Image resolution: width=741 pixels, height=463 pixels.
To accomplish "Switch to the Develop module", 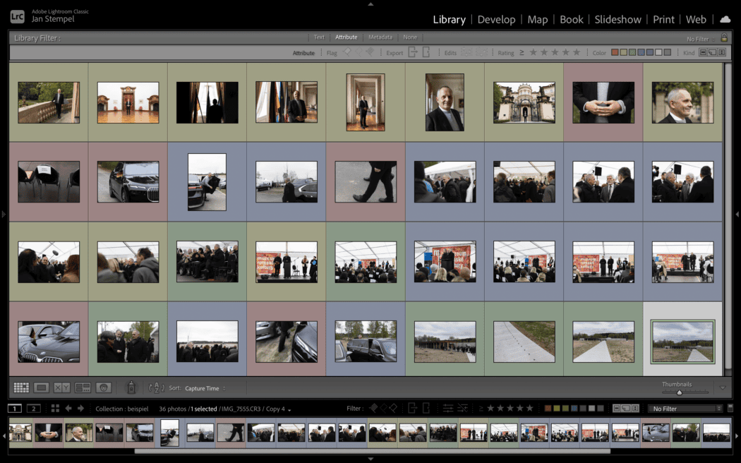I will [x=496, y=19].
